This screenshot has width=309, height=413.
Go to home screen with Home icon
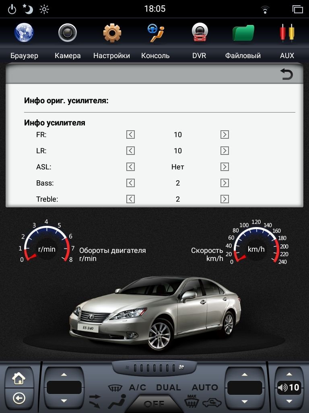19,378
